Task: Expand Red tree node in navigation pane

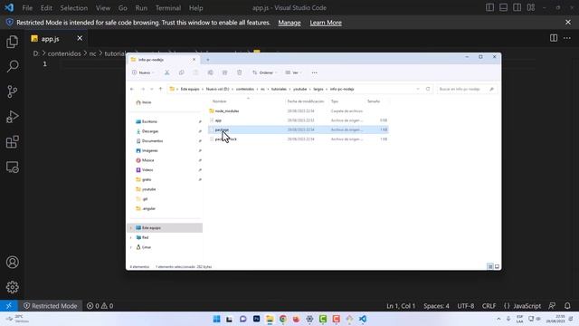Action: [x=131, y=237]
